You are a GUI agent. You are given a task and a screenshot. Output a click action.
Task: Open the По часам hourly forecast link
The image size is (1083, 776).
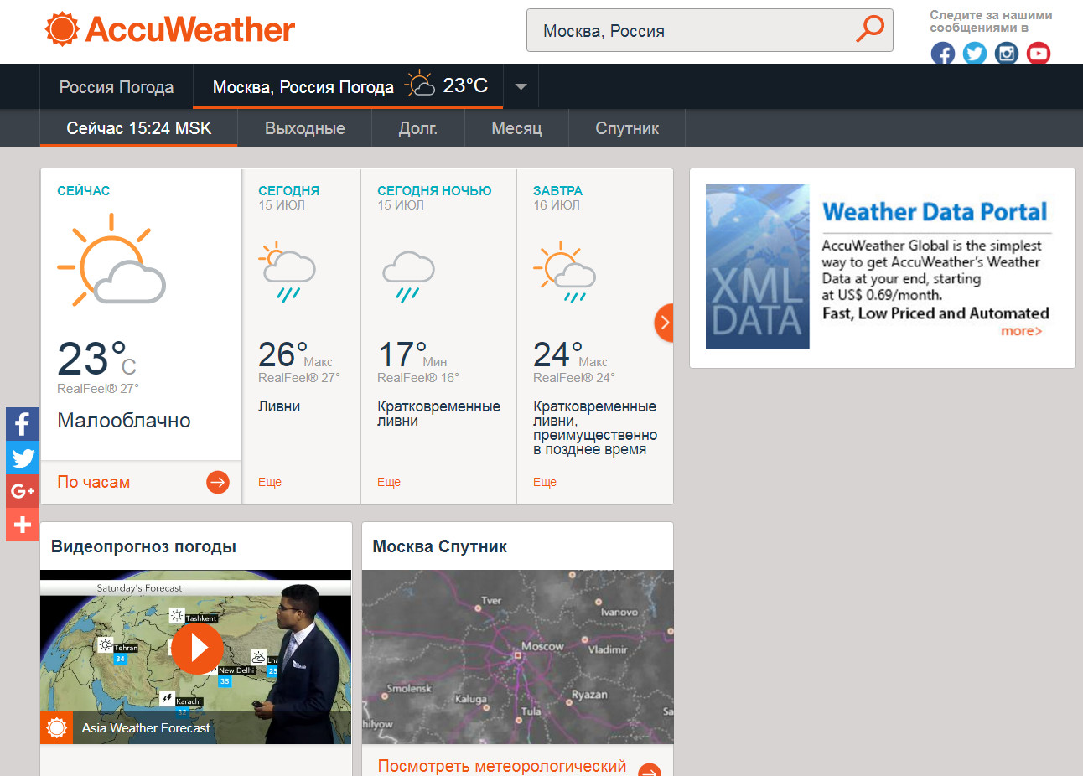94,482
